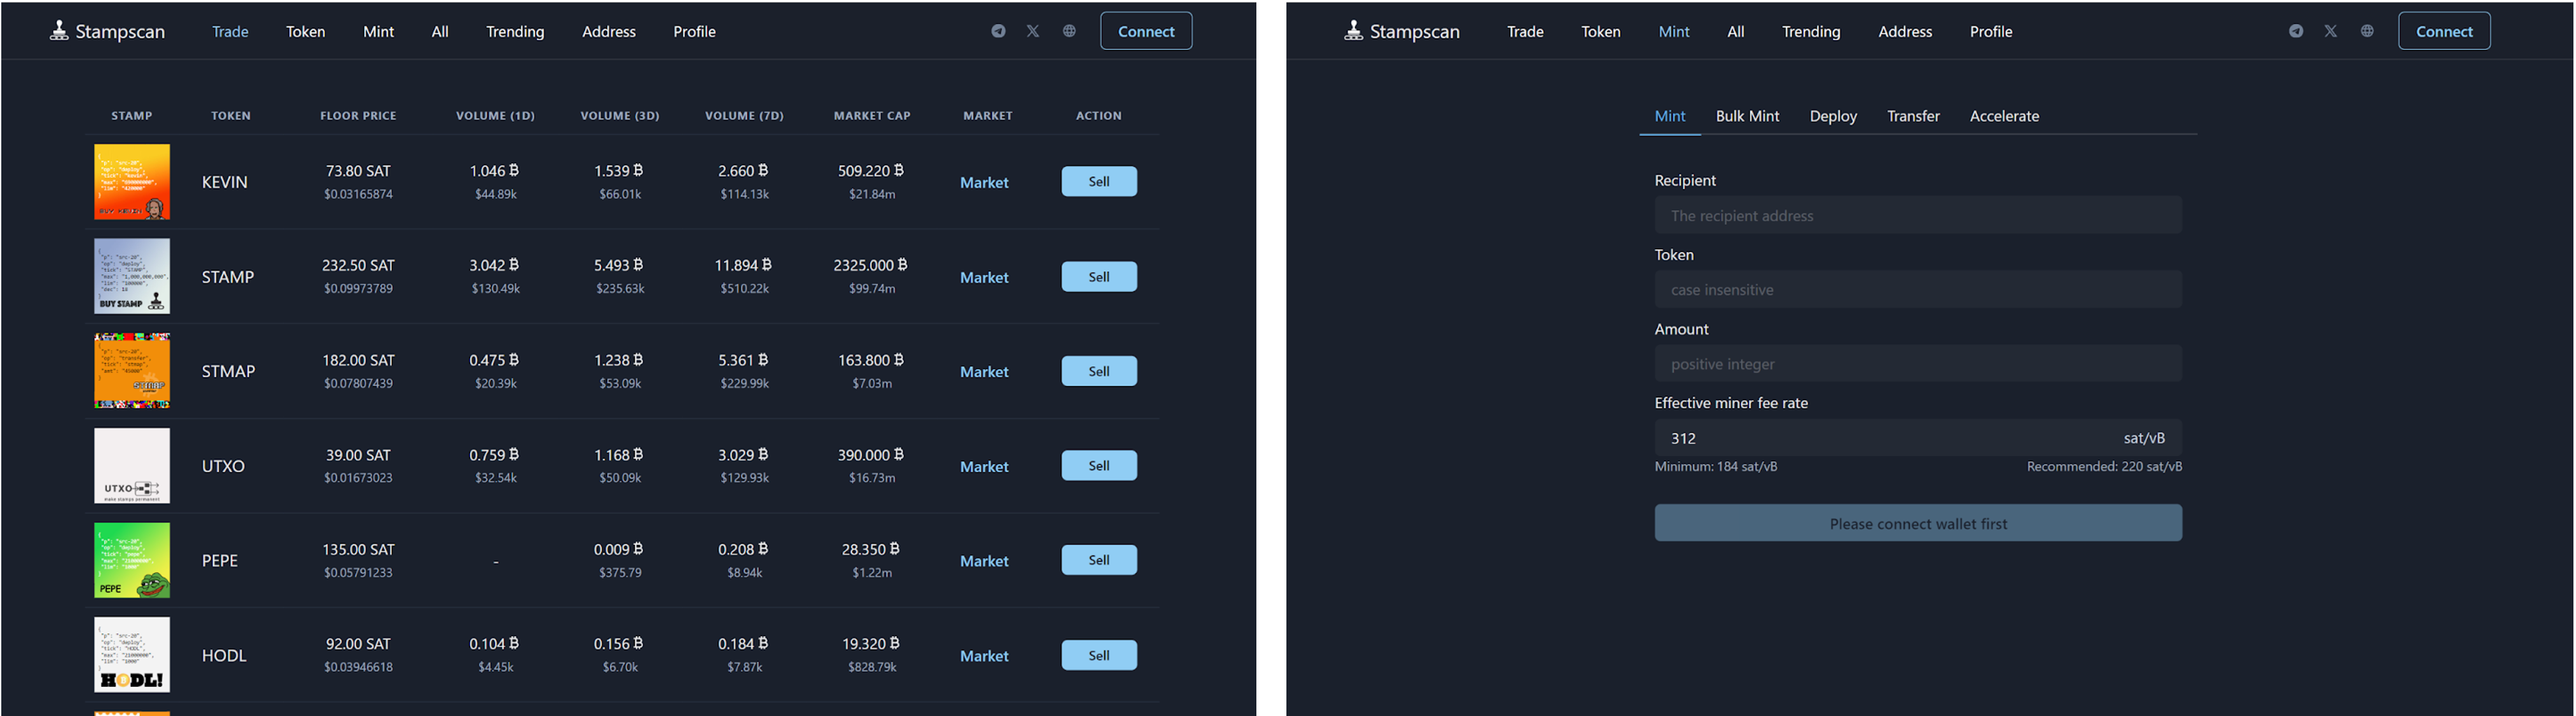Screen dimensions: 2576x716
Task: Click the X/Twitter icon in left header
Action: (x=1032, y=31)
